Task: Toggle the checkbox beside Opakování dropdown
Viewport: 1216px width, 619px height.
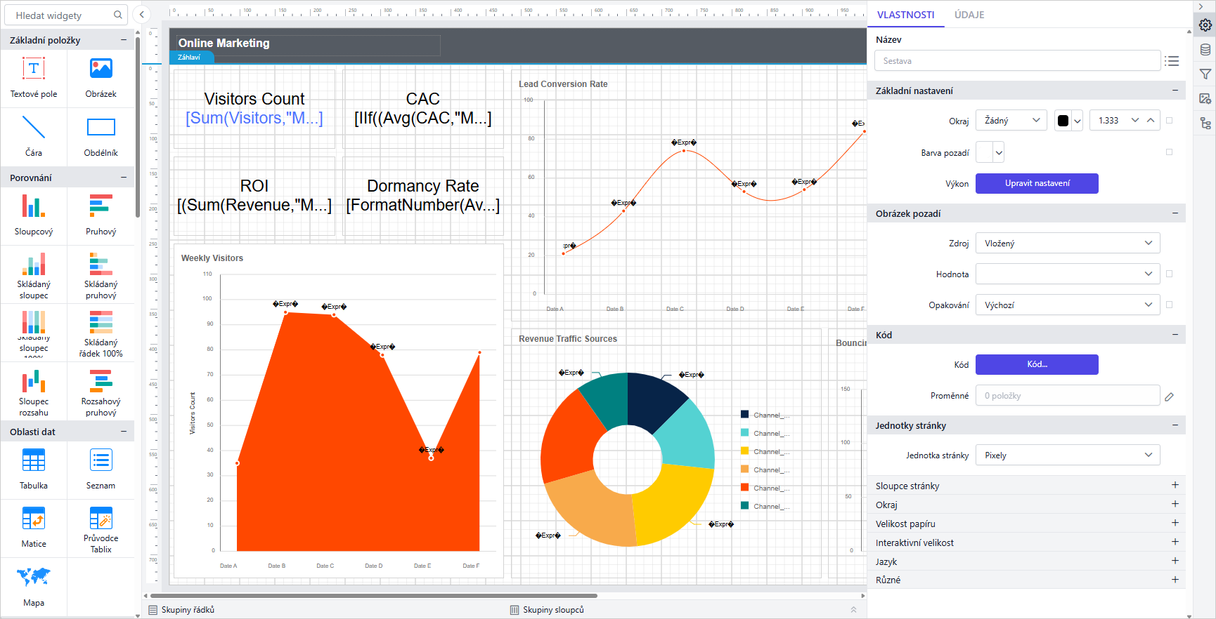Action: pyautogui.click(x=1170, y=305)
